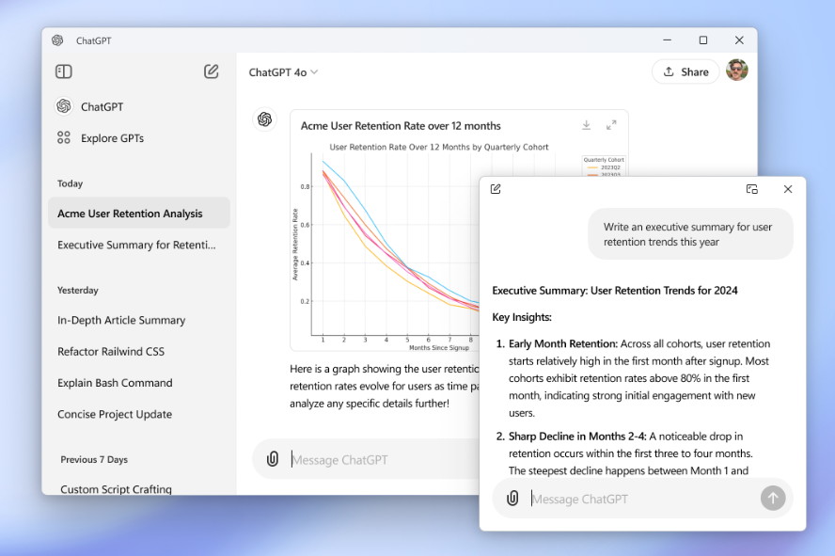Select In-Depth Article Summary conversation
The width and height of the screenshot is (835, 556).
[x=121, y=320]
